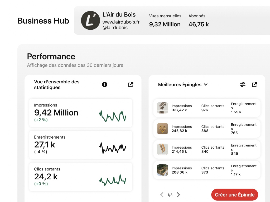Click the Créer une Épingle button

(234, 195)
